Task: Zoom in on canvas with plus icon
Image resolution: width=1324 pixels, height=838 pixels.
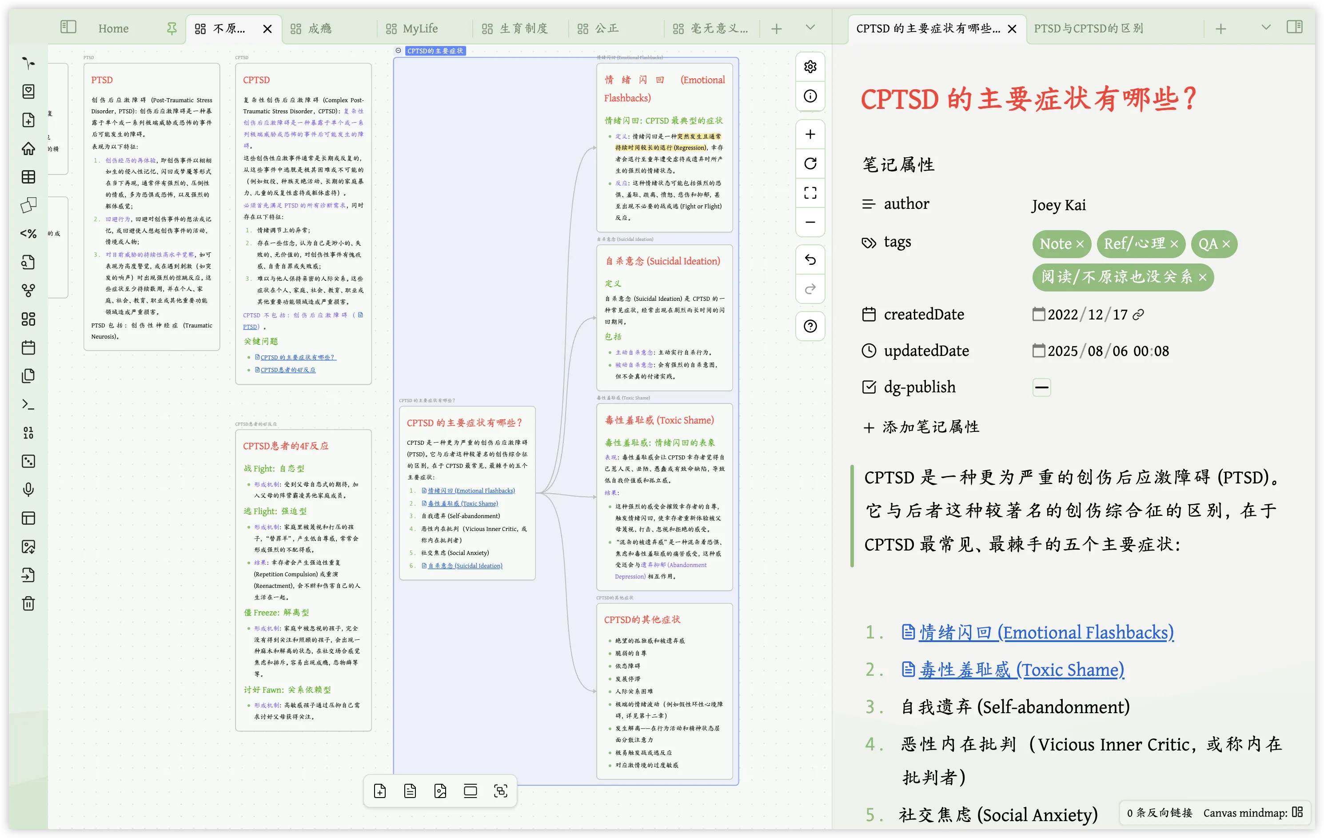Action: pos(810,134)
